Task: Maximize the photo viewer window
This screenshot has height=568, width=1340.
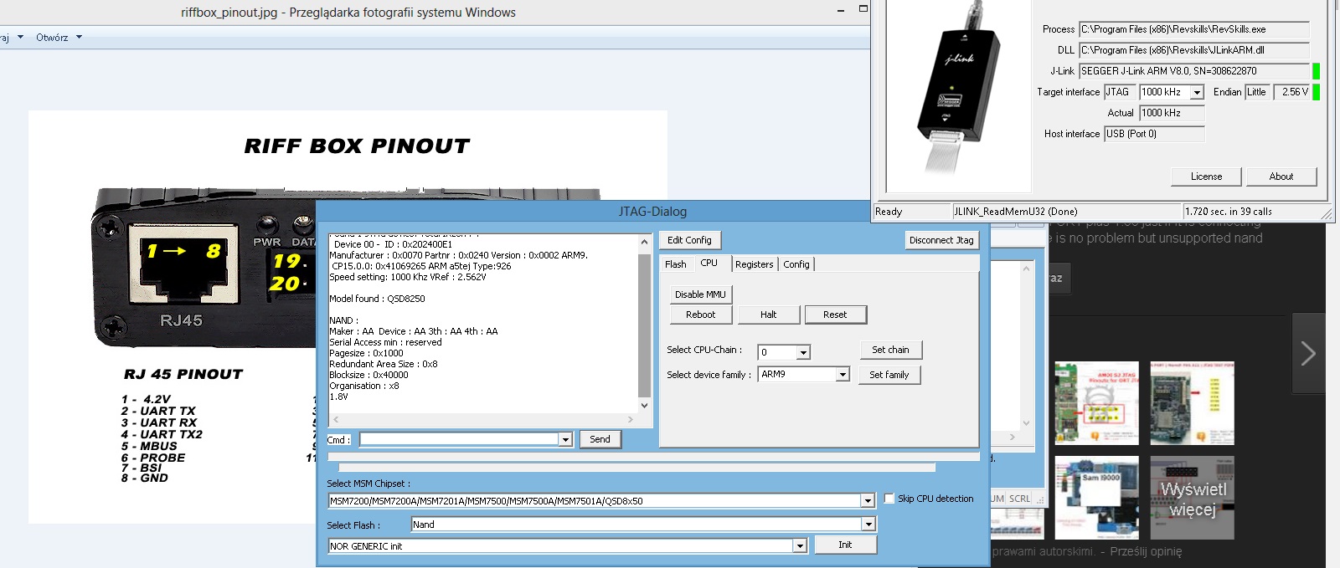Action: [x=863, y=8]
